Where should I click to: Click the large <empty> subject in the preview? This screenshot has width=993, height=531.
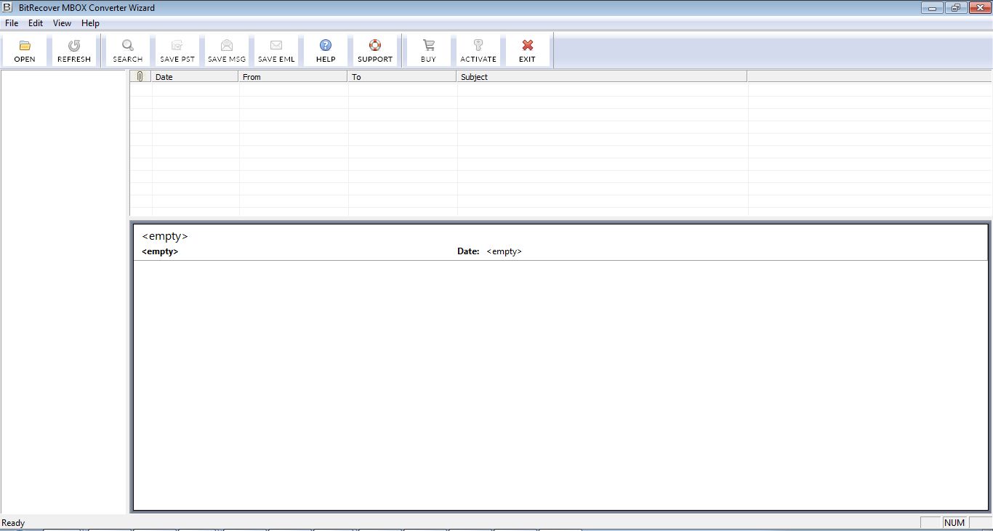[x=165, y=236]
